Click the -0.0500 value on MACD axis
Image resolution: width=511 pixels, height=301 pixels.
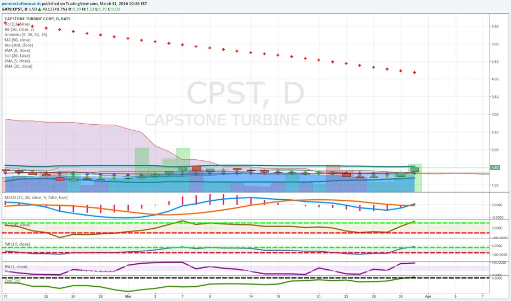coord(497,217)
